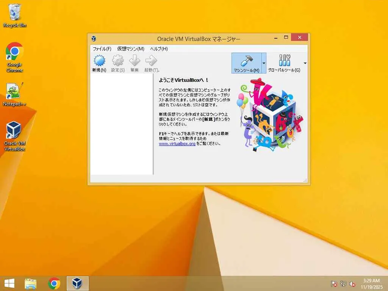Screen dimensions: 388x291
Task: Expand the グローバルツール dropdown arrow
Action: pyautogui.click(x=305, y=63)
